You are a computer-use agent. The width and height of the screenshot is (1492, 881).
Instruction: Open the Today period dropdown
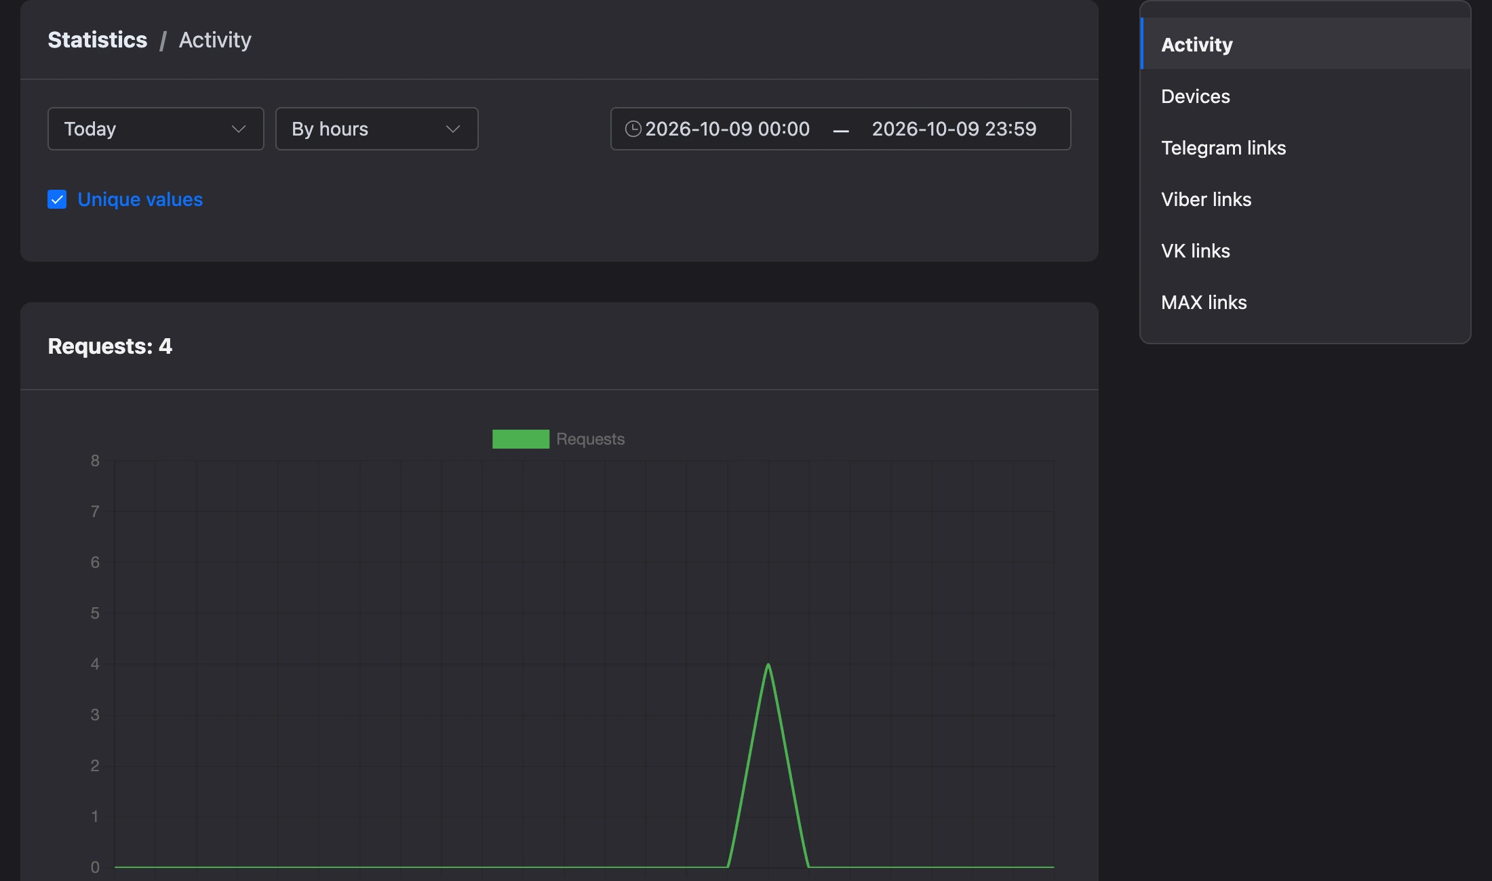tap(155, 129)
